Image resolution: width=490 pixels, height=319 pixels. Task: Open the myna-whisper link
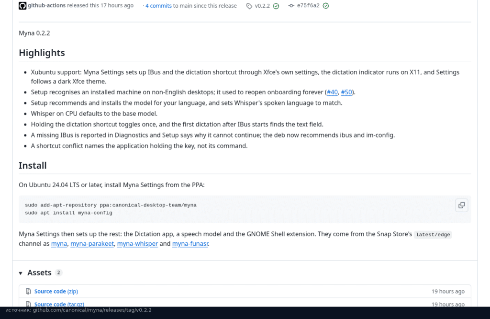coord(137,244)
